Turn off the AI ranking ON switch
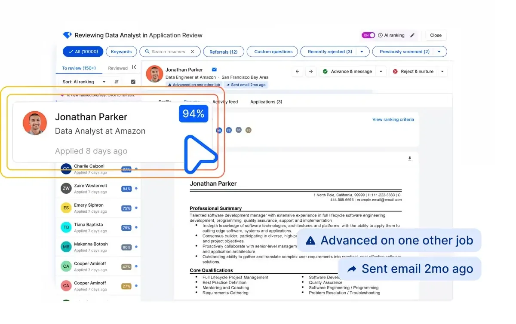 coord(368,35)
